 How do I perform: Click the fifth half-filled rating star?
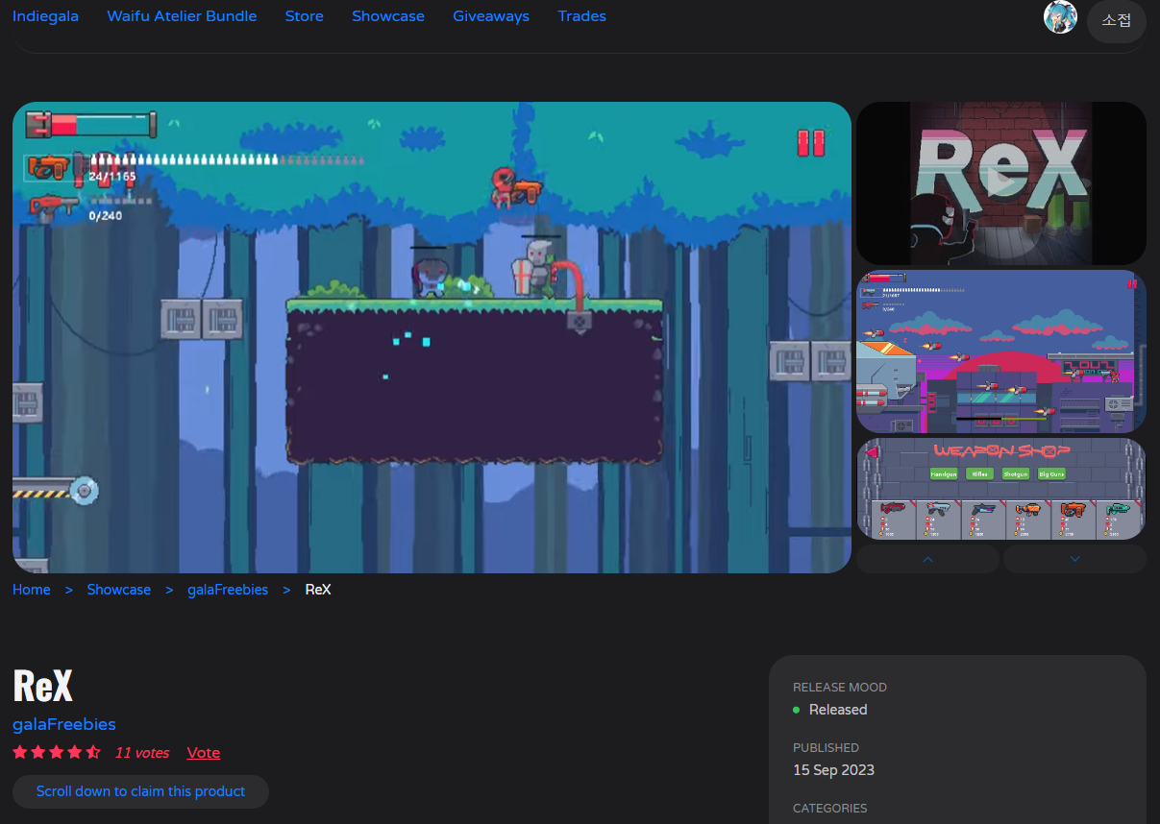pyautogui.click(x=93, y=752)
